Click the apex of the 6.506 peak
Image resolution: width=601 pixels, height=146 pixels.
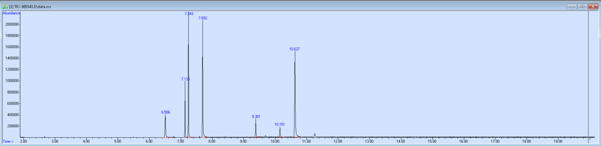(165, 115)
